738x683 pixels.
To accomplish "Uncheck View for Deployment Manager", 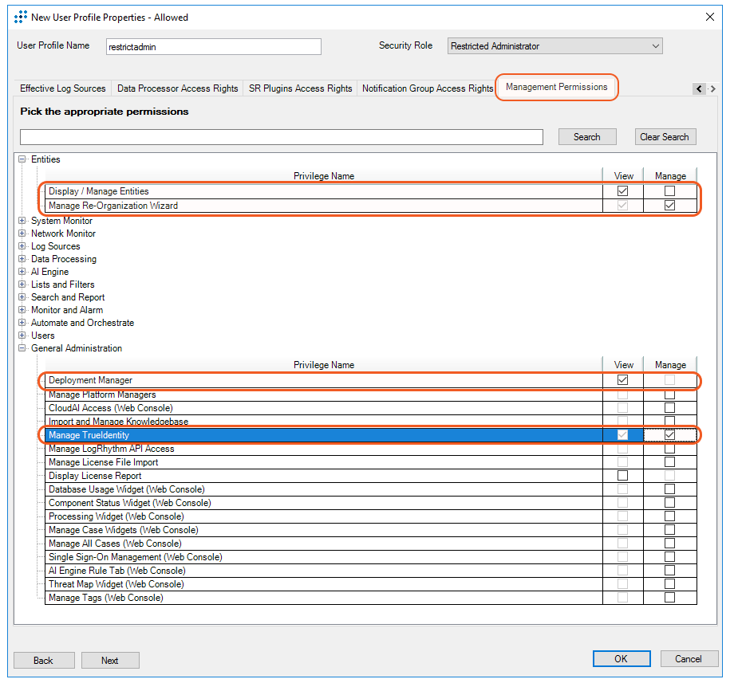I will [x=623, y=380].
